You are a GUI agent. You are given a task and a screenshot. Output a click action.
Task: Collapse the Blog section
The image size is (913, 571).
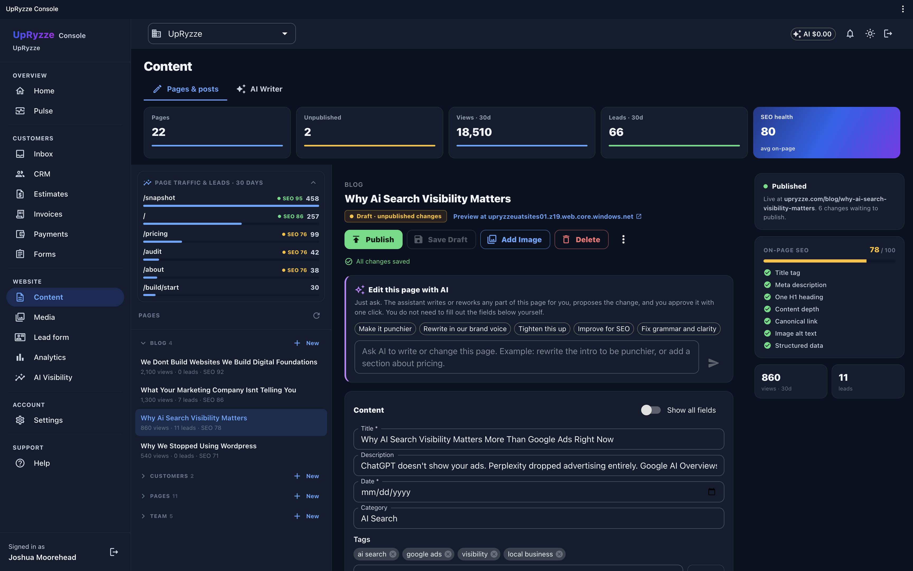pyautogui.click(x=143, y=343)
